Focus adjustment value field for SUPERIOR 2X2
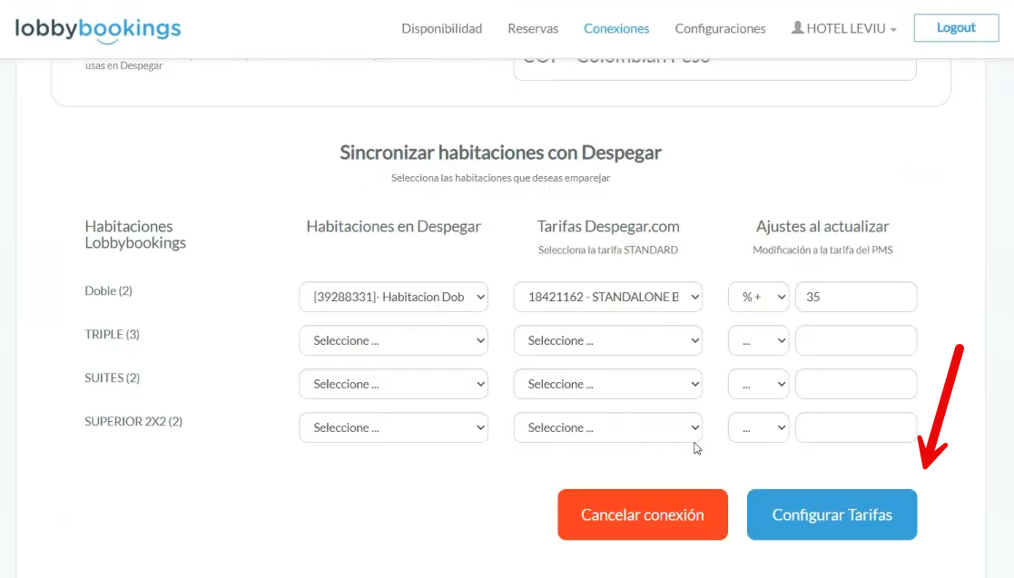Viewport: 1014px width, 578px height. [x=856, y=427]
